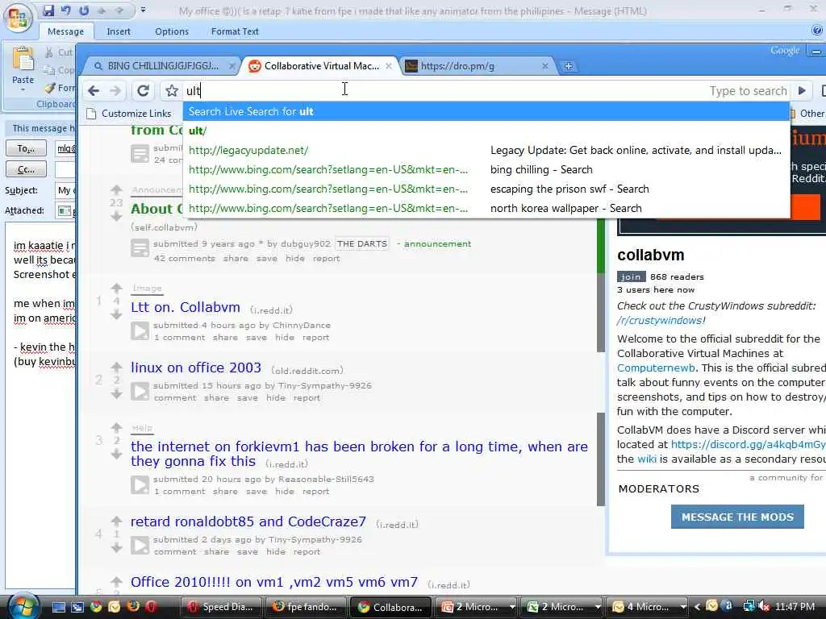Choose the 'bing chilling - Search' suggestion
The width and height of the screenshot is (826, 619).
tap(486, 169)
